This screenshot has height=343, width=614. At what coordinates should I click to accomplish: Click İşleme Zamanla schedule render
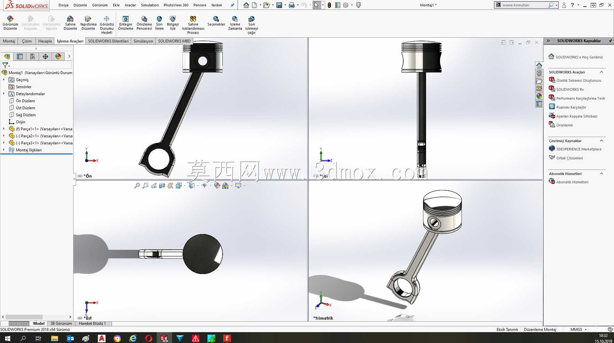click(x=235, y=23)
